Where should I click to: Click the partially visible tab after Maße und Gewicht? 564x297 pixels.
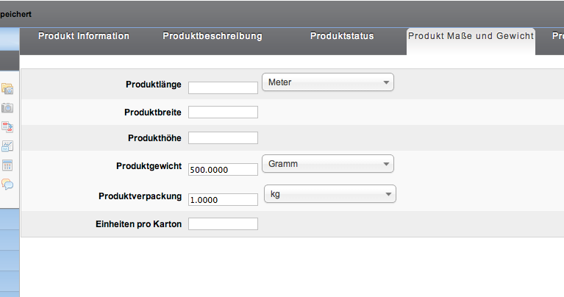[557, 36]
